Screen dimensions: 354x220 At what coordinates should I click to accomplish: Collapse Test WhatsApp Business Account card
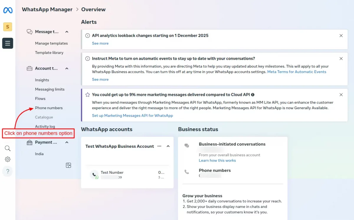(168, 146)
